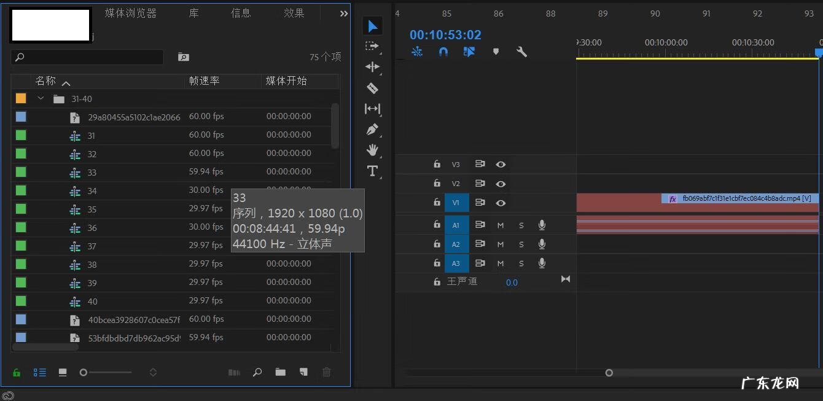Expand hidden panel tabs overflow arrows
Image resolution: width=823 pixels, height=401 pixels.
[343, 14]
